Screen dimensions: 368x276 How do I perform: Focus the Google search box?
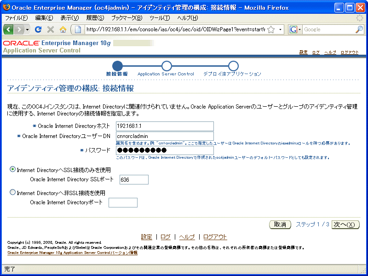(328, 29)
